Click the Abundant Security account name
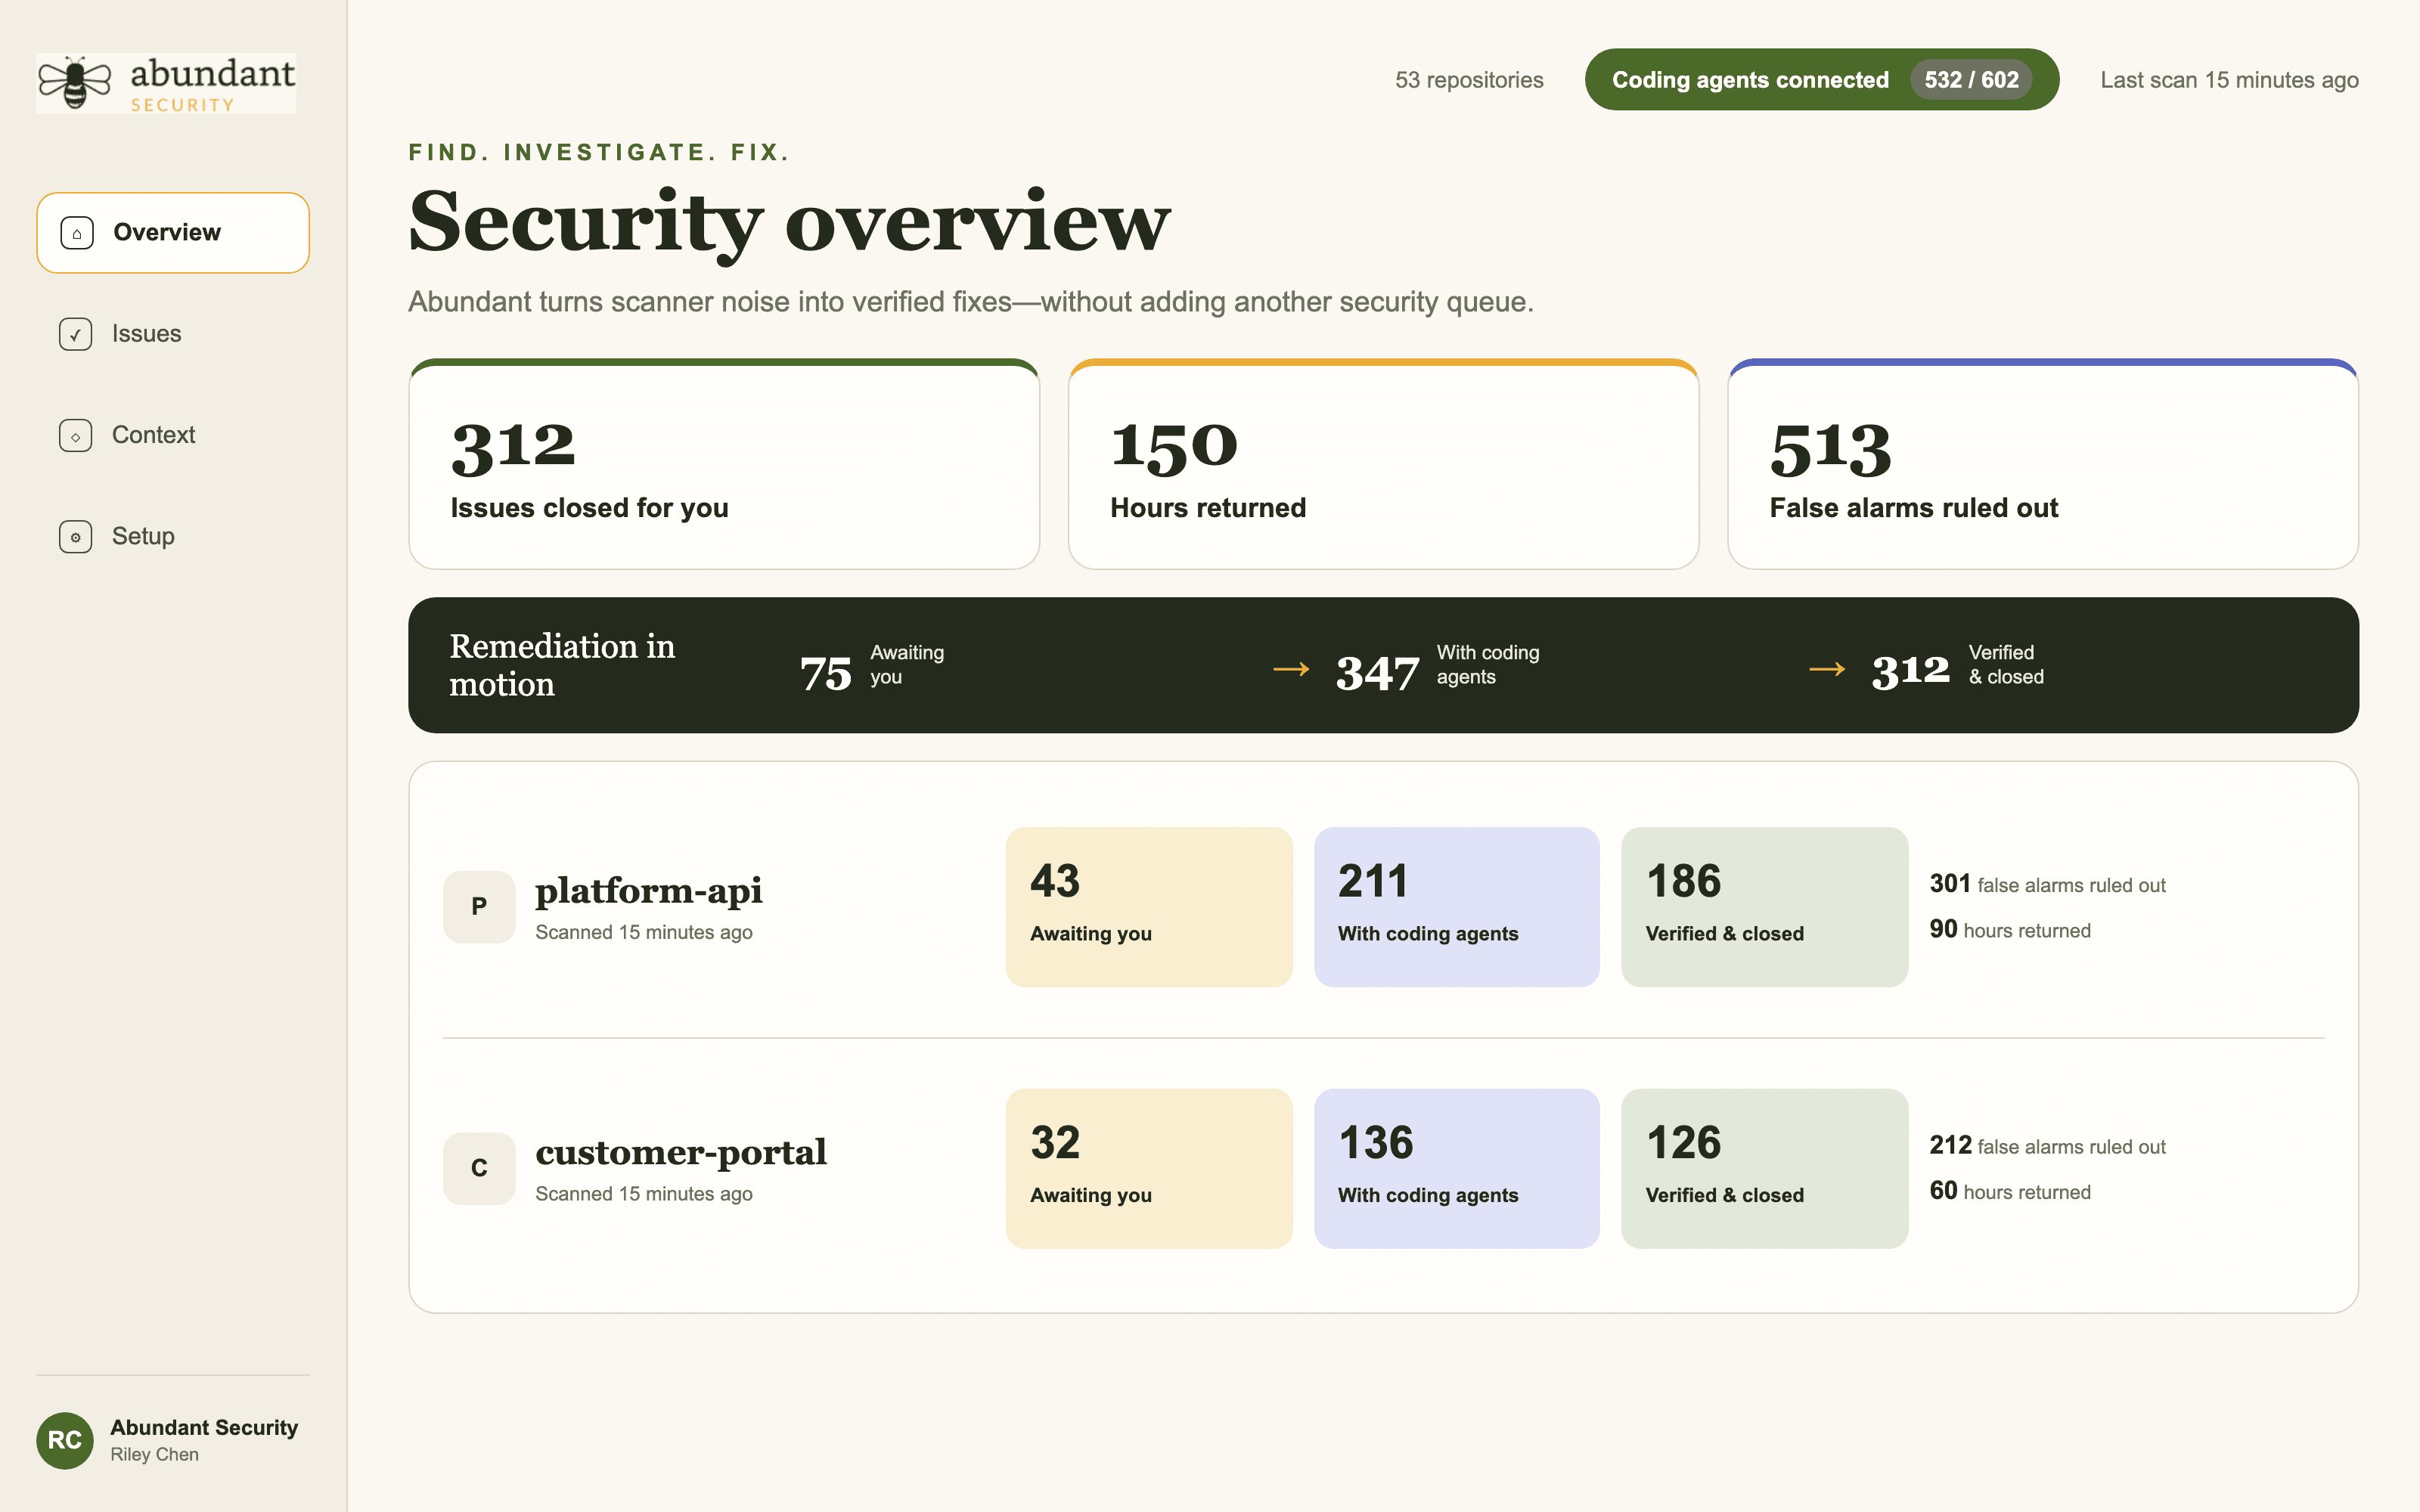2420x1512 pixels. point(204,1427)
